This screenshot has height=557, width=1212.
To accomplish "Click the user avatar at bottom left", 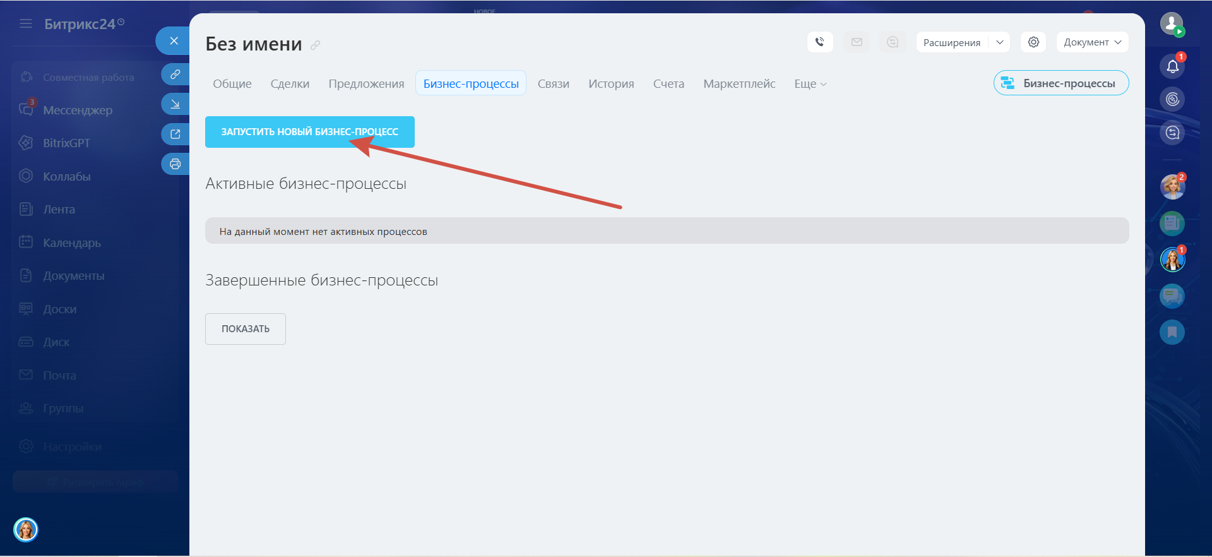I will (26, 530).
